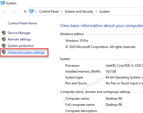Select the Windows 10 Pro text
The height and width of the screenshot is (113, 143).
pyautogui.click(x=77, y=41)
